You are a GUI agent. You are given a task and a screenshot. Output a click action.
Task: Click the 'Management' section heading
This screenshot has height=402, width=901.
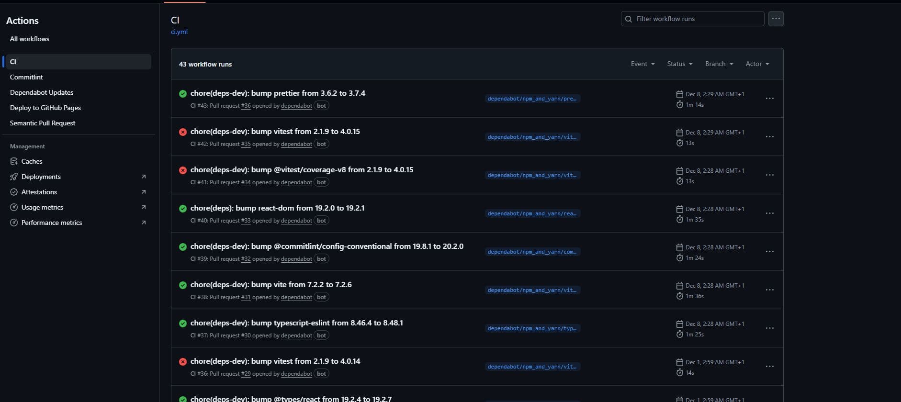(27, 146)
